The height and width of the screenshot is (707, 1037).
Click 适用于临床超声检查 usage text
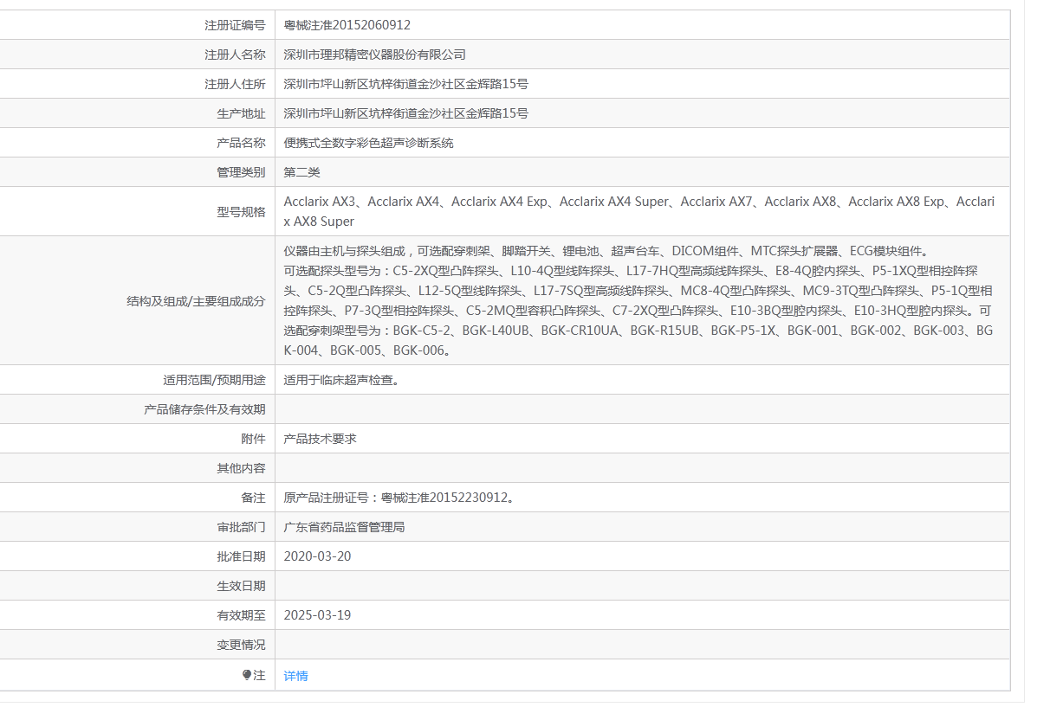[x=341, y=379]
